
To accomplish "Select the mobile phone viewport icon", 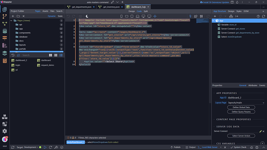I will tap(121, 16).
